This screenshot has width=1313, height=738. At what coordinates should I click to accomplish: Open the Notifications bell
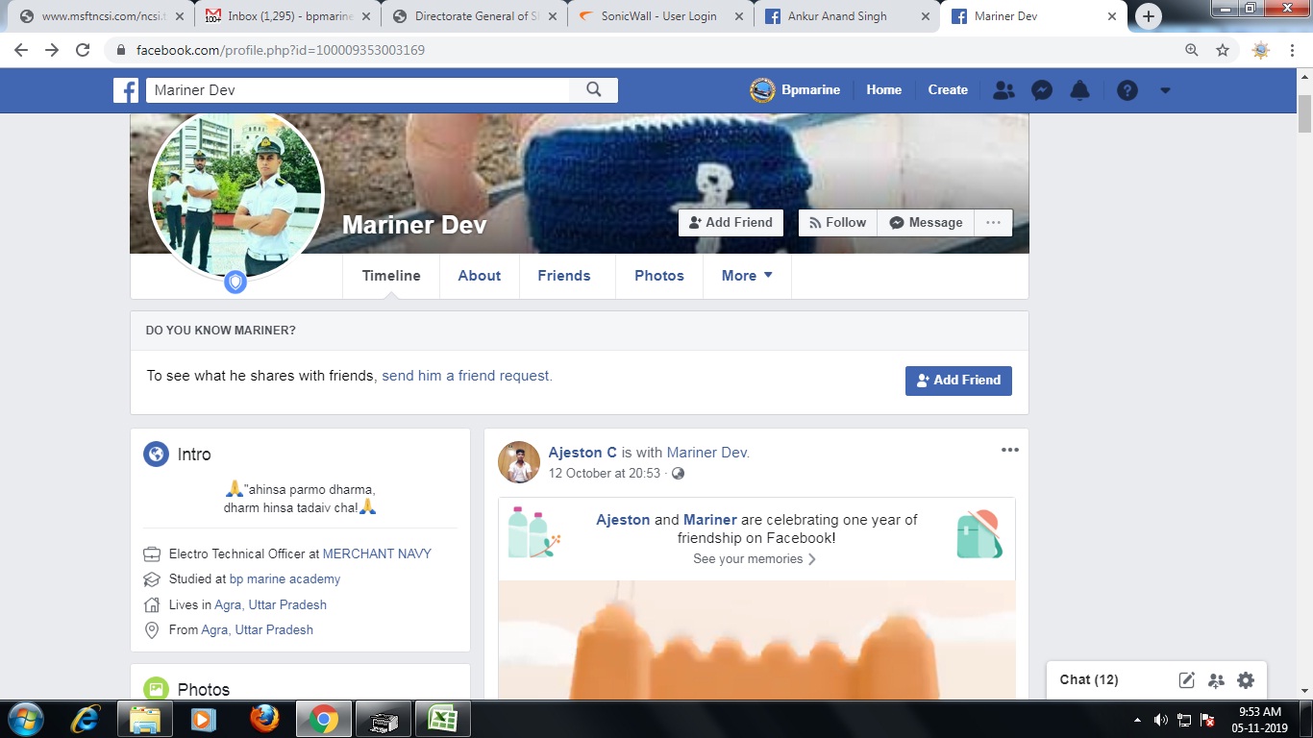click(x=1080, y=90)
